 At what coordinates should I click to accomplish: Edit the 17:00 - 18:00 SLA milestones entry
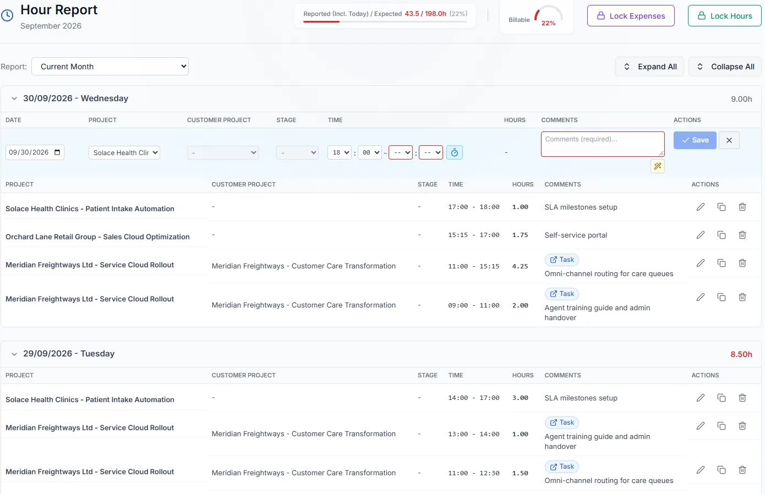701,207
